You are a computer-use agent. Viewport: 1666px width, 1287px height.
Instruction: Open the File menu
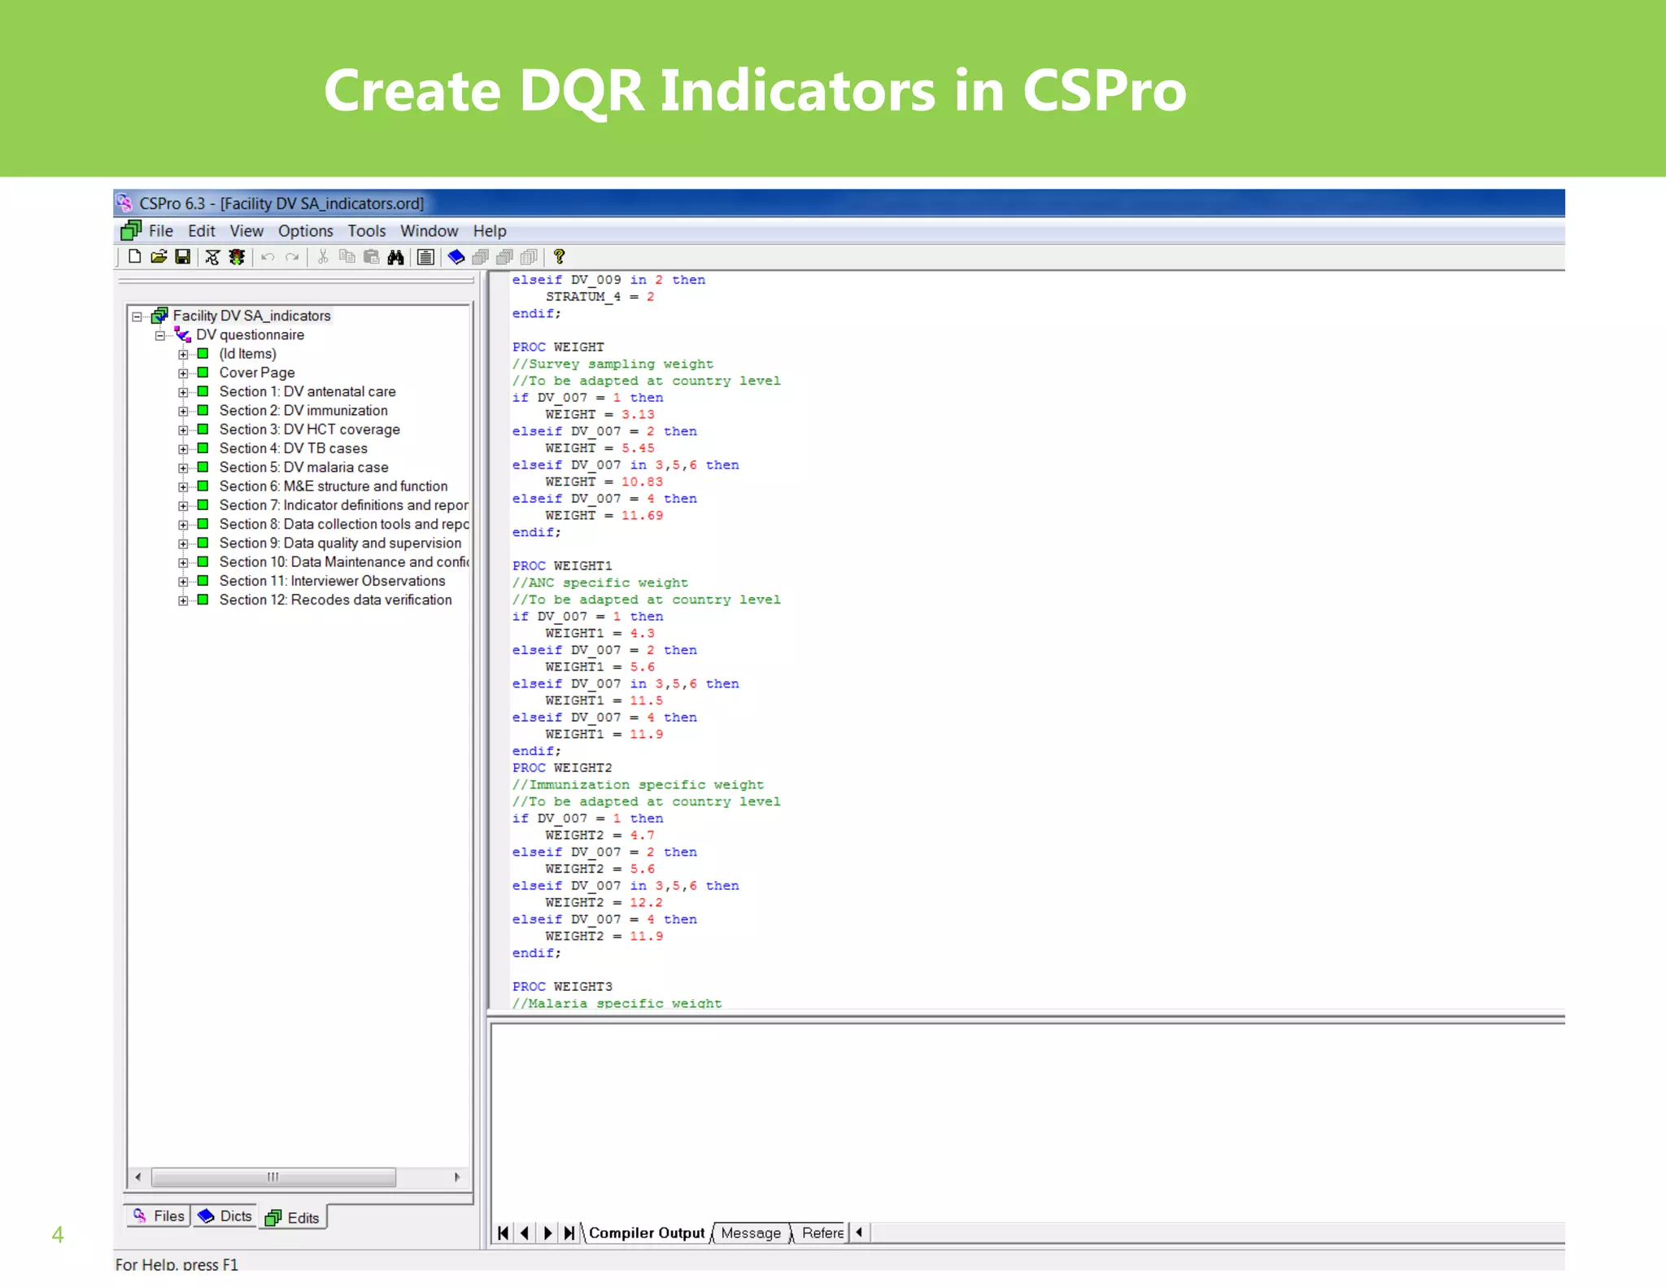pos(161,231)
